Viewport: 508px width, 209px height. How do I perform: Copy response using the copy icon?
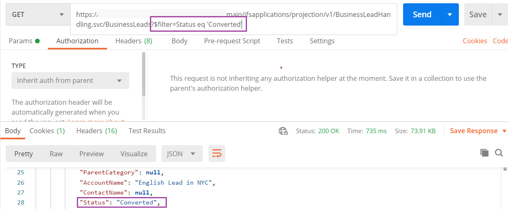pyautogui.click(x=484, y=153)
